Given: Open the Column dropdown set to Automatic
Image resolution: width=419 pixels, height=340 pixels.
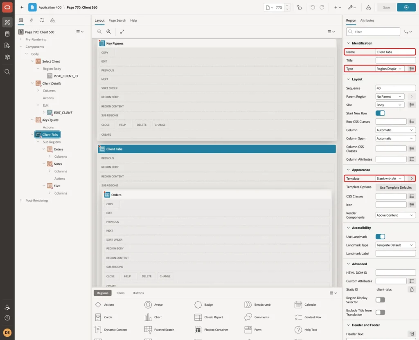Looking at the screenshot, I should [x=396, y=130].
